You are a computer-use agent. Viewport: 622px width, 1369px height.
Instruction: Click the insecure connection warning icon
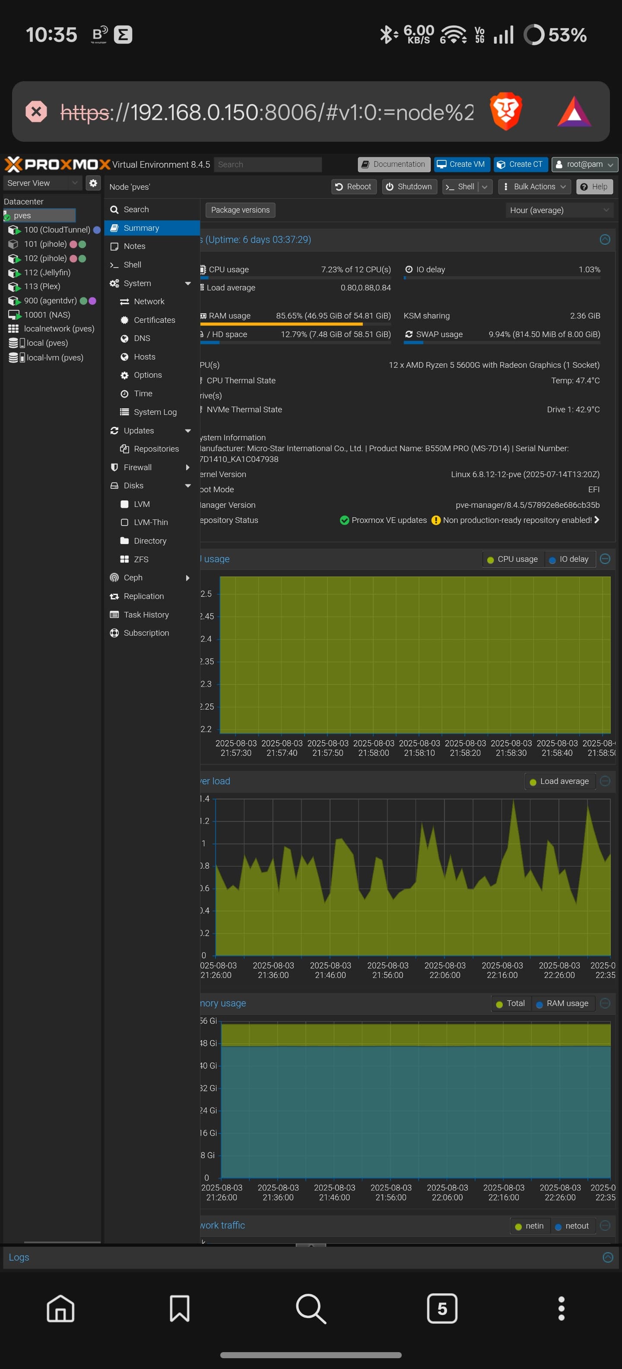pos(36,111)
